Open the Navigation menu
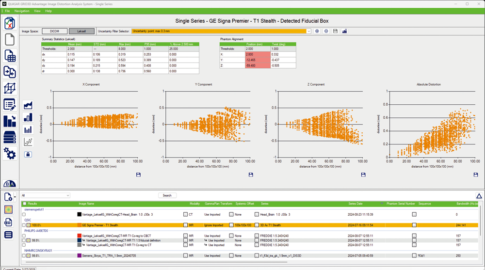This screenshot has width=485, height=270. click(x=22, y=11)
